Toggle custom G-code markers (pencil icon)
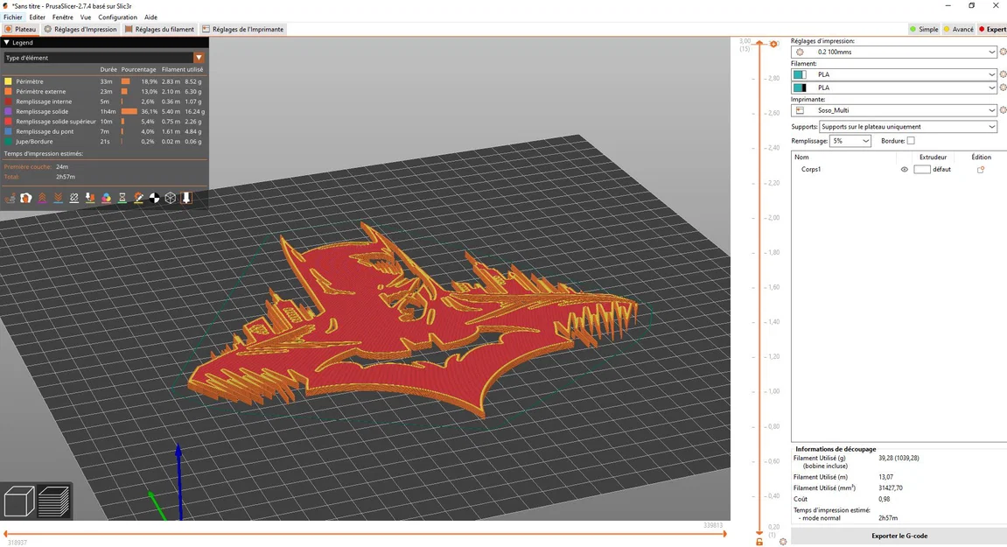 (x=138, y=198)
